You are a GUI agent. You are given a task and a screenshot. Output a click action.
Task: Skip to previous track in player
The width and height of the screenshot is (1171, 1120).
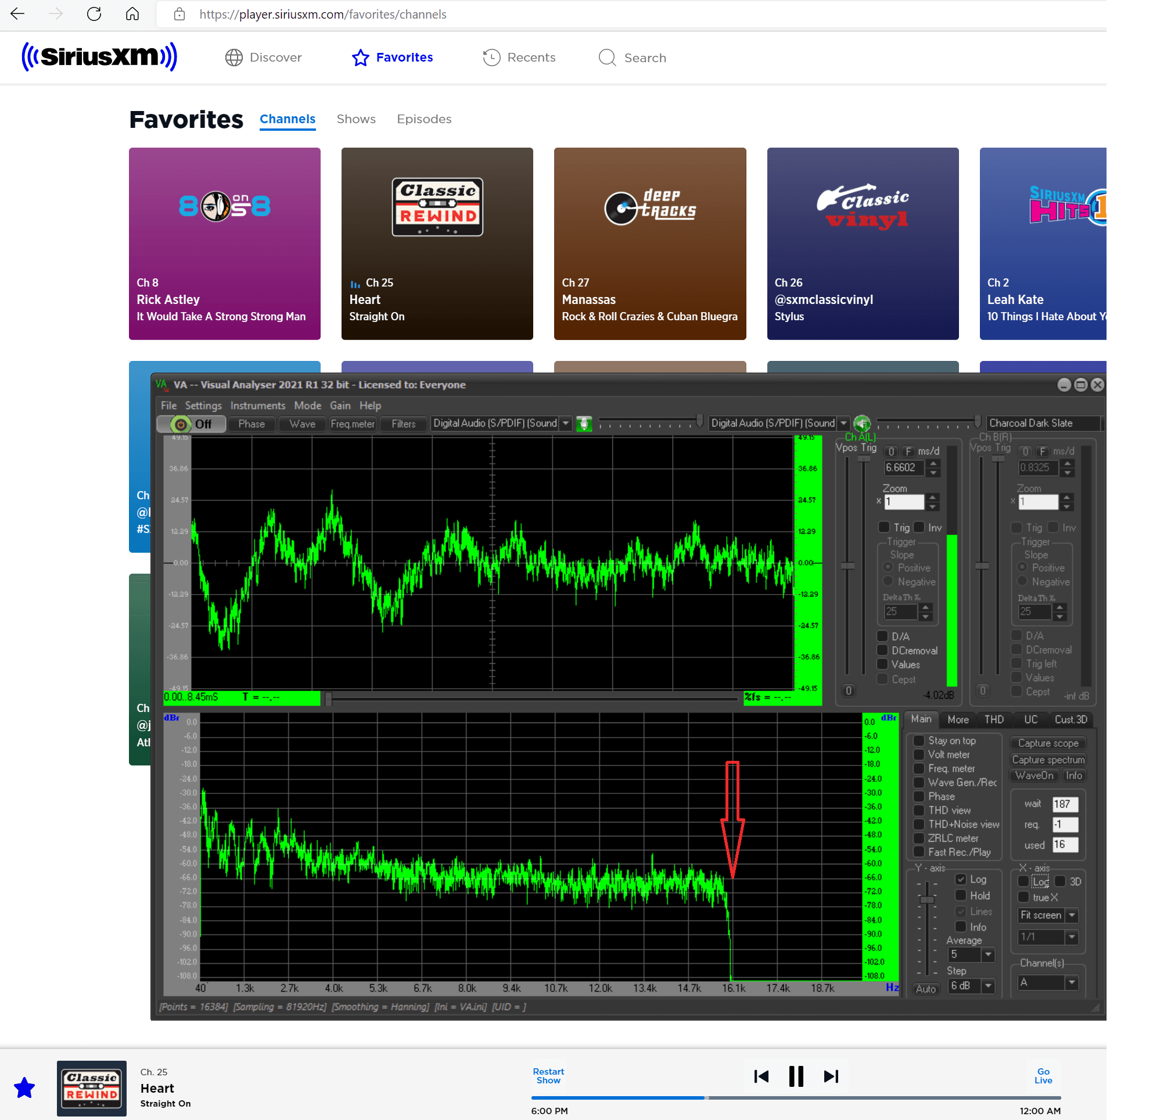pyautogui.click(x=761, y=1076)
